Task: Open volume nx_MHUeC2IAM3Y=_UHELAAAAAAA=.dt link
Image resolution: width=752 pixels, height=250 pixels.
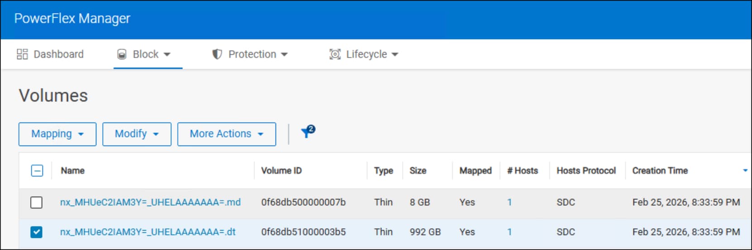Action: coord(148,232)
